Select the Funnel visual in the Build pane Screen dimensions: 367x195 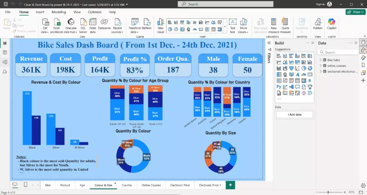click(291, 68)
